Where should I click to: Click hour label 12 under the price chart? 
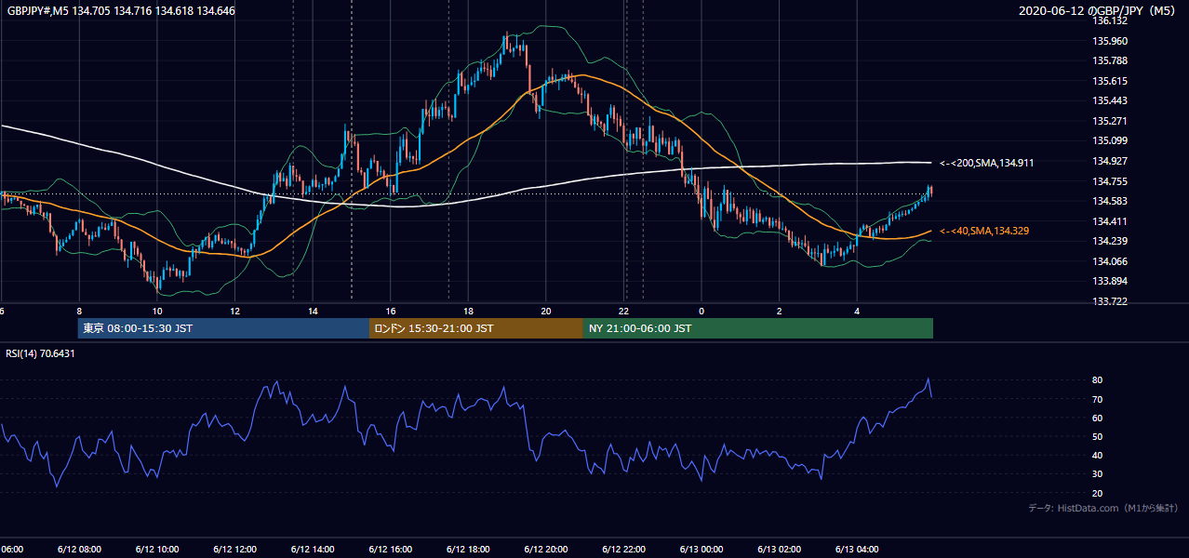[x=235, y=312]
